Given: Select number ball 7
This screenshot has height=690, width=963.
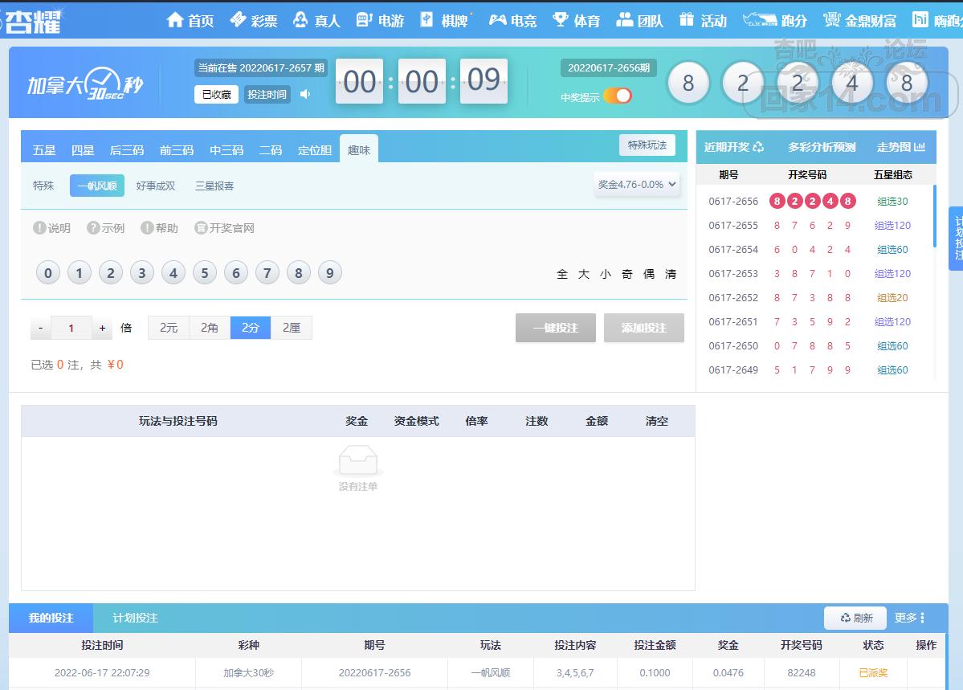Looking at the screenshot, I should point(267,273).
